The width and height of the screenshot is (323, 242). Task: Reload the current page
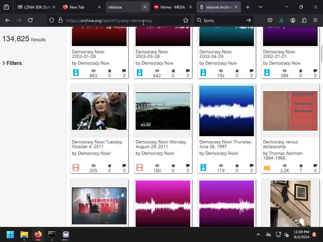(30, 20)
